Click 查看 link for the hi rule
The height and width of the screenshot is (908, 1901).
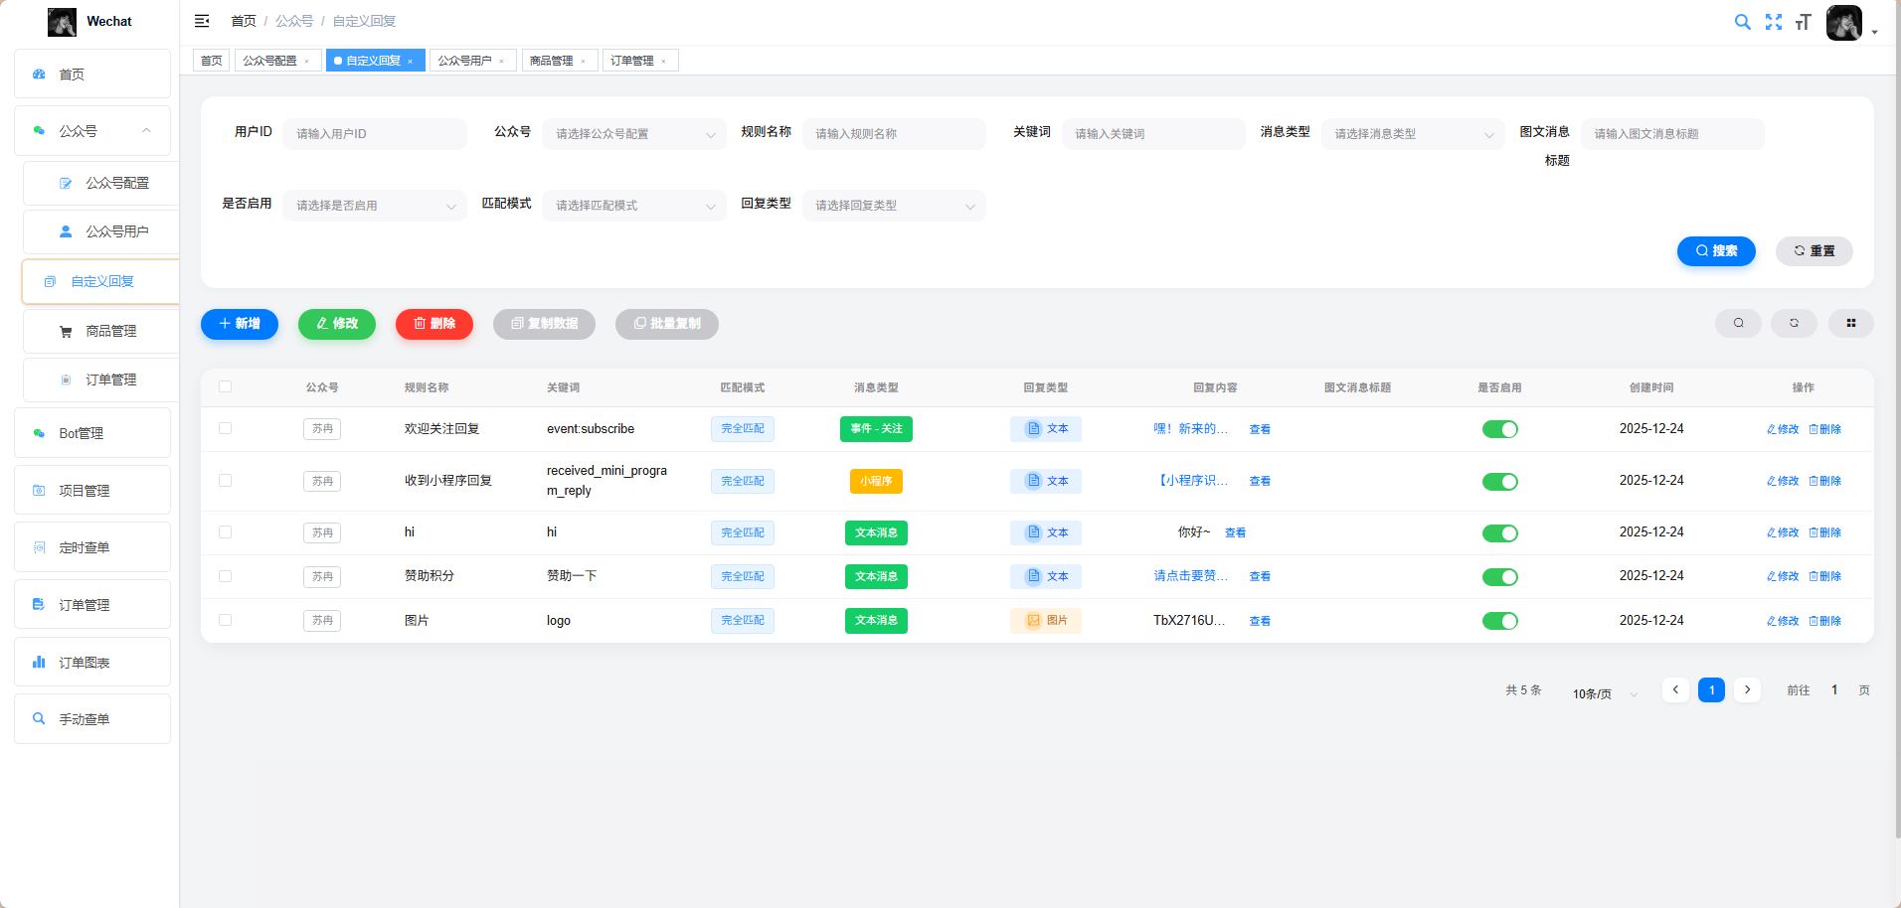pos(1235,533)
